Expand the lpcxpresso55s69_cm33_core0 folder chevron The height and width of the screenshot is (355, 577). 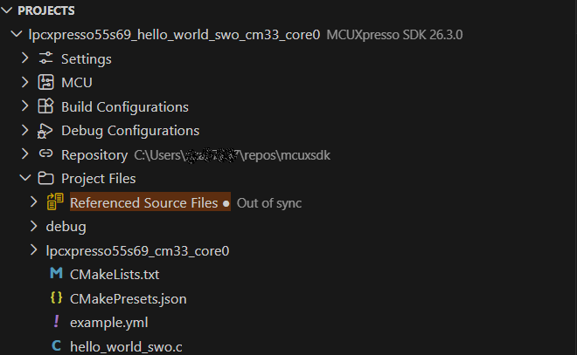33,250
